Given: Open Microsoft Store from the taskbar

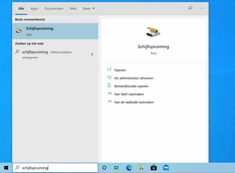Looking at the screenshot, I should [x=154, y=168].
